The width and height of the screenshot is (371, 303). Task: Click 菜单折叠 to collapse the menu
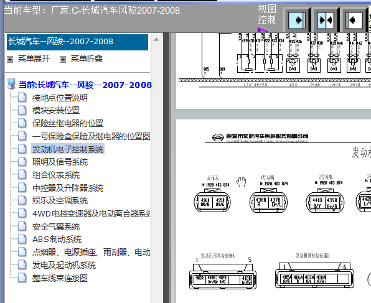87,58
